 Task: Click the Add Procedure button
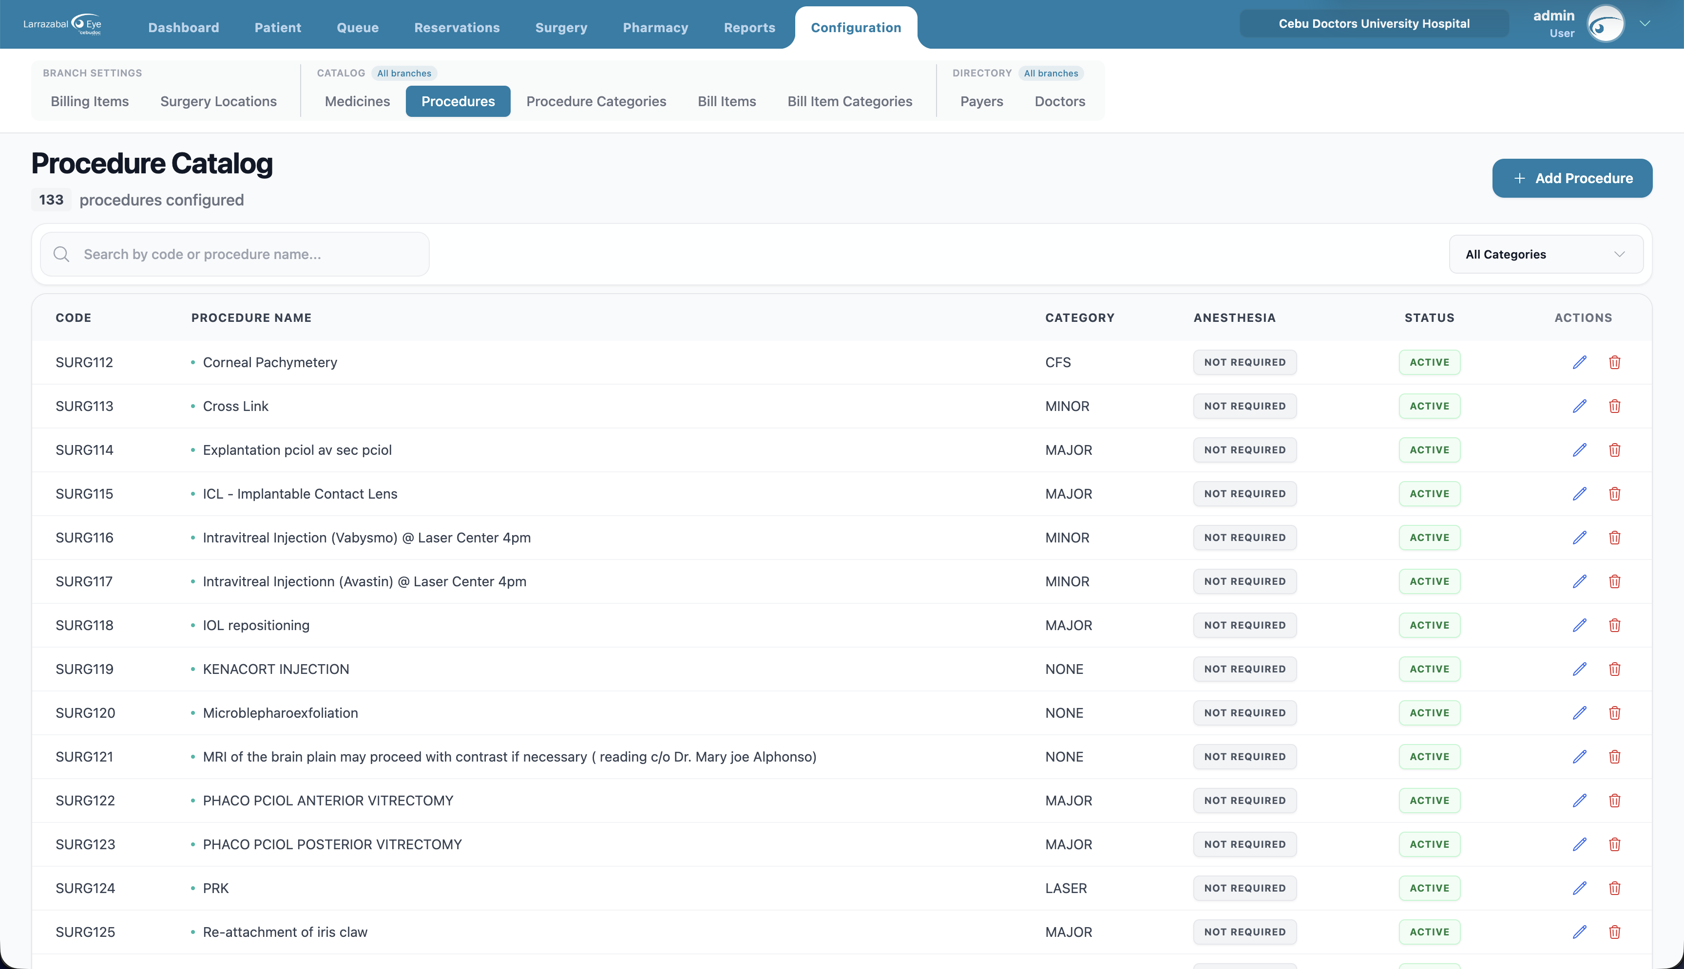tap(1572, 178)
